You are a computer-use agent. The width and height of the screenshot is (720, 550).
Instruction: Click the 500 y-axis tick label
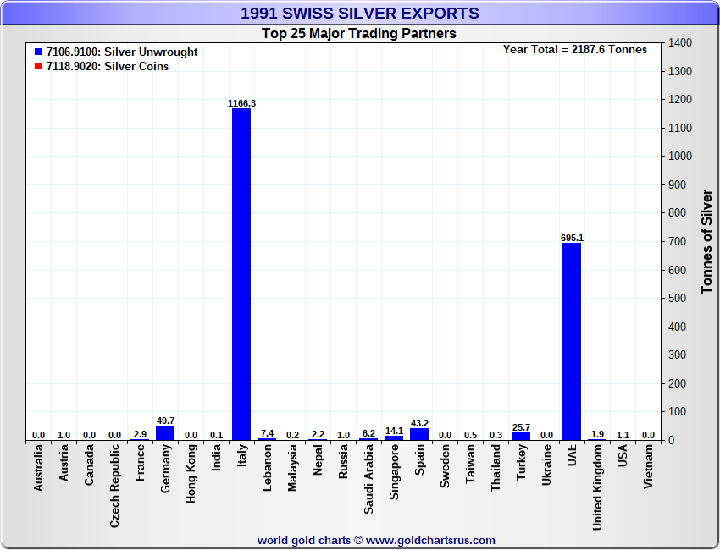coord(678,298)
